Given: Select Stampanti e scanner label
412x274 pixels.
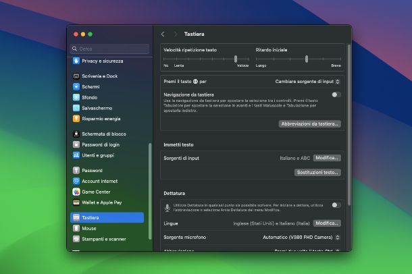Looking at the screenshot, I should (104, 239).
